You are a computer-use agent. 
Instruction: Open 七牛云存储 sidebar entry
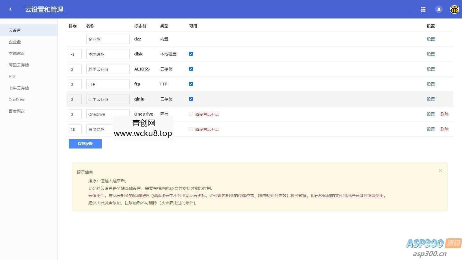18,88
